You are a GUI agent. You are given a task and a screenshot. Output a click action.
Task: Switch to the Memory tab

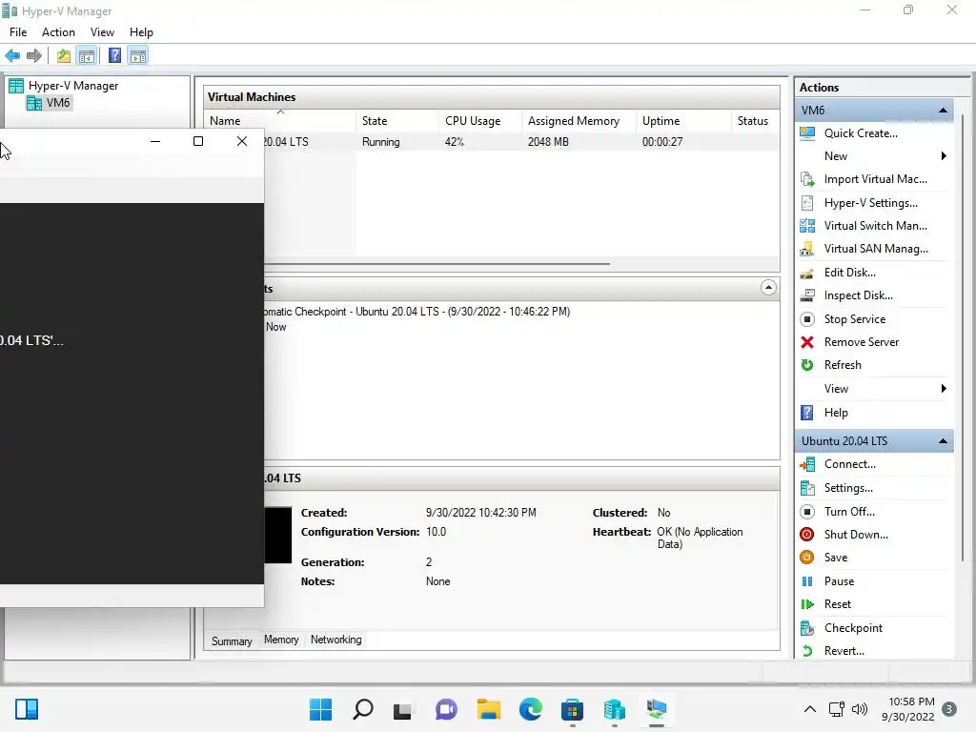tap(281, 640)
